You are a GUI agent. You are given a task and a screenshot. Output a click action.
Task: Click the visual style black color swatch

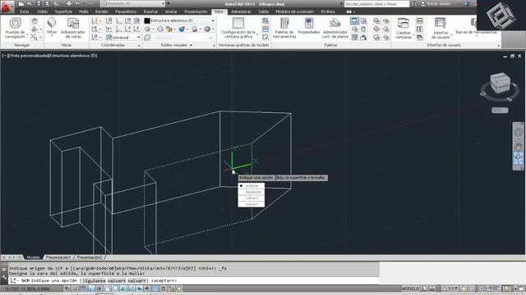[x=147, y=20]
